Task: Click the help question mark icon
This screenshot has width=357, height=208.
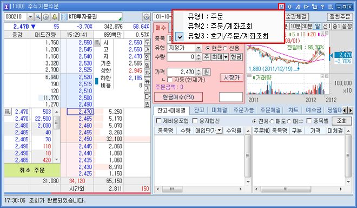Action: point(322,7)
